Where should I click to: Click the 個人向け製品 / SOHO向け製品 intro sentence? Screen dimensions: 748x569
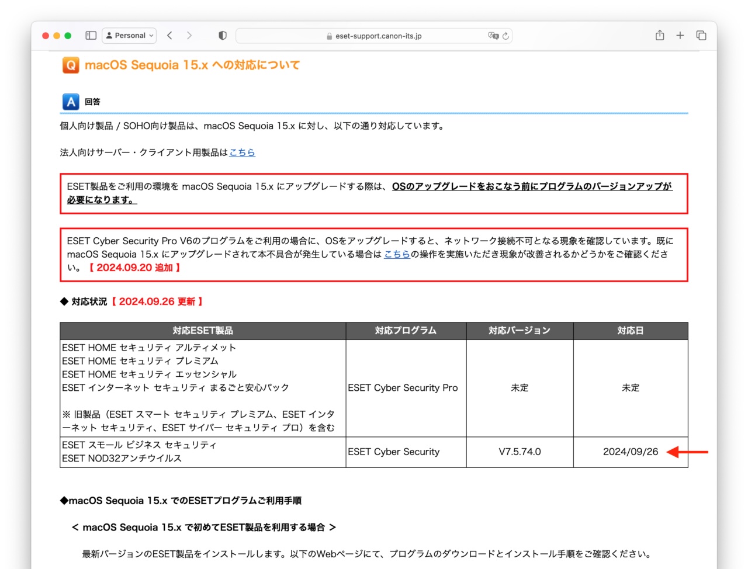pyautogui.click(x=254, y=126)
